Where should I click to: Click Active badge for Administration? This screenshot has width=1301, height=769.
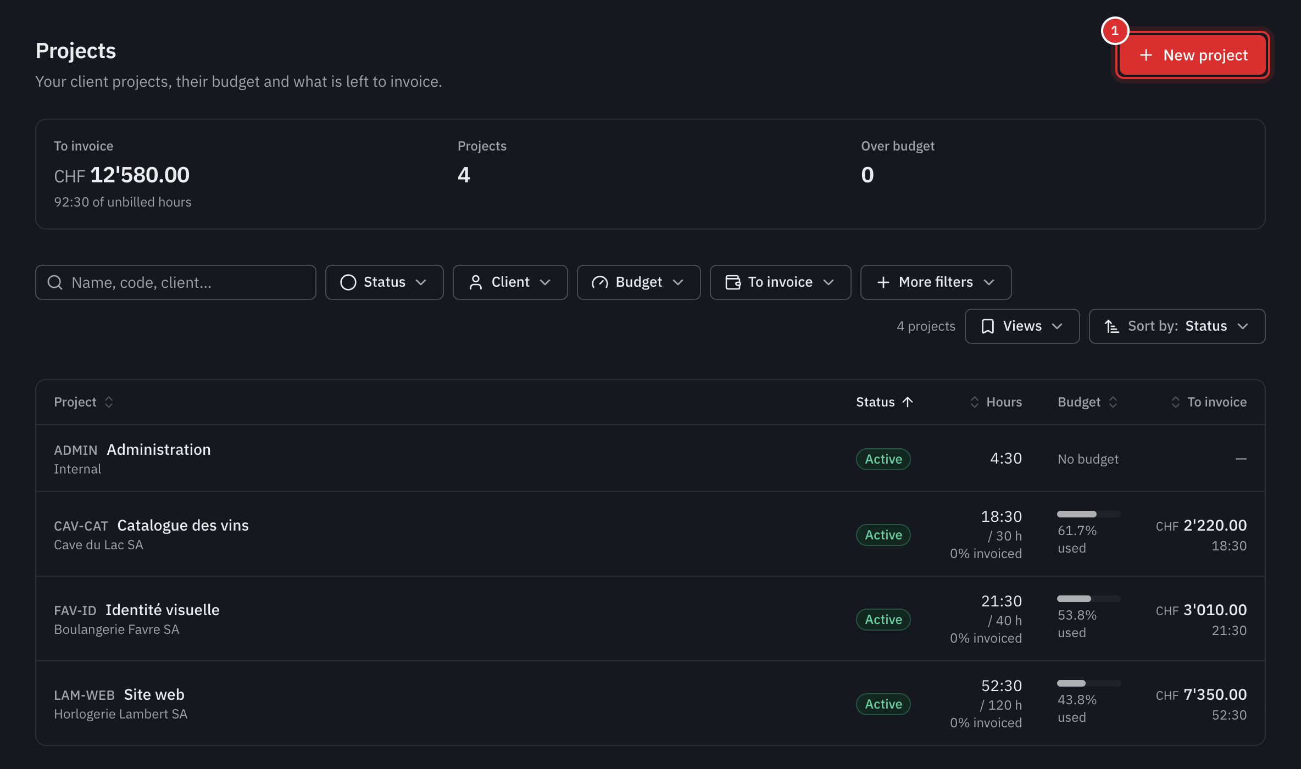pos(883,459)
